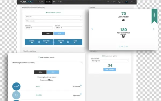
Task: Click the 34 active jobs number
Action: (x=110, y=65)
